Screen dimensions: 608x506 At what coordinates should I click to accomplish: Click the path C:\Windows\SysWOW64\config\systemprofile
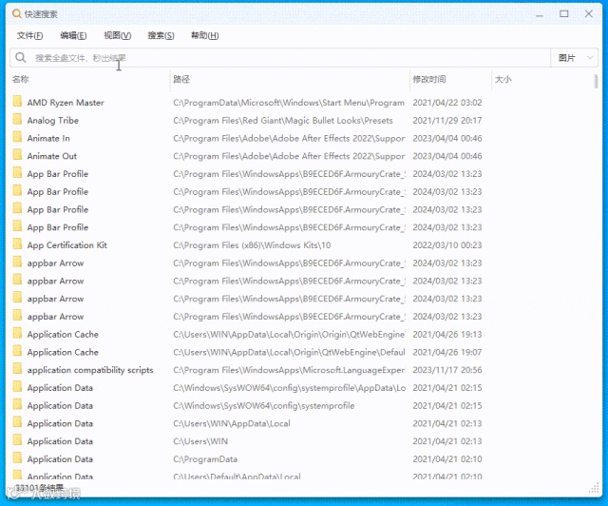[x=264, y=405]
